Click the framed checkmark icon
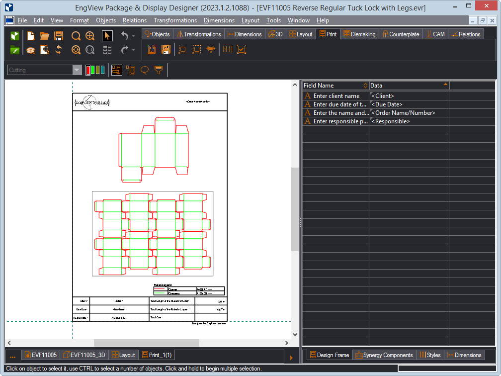The image size is (501, 376). (242, 49)
